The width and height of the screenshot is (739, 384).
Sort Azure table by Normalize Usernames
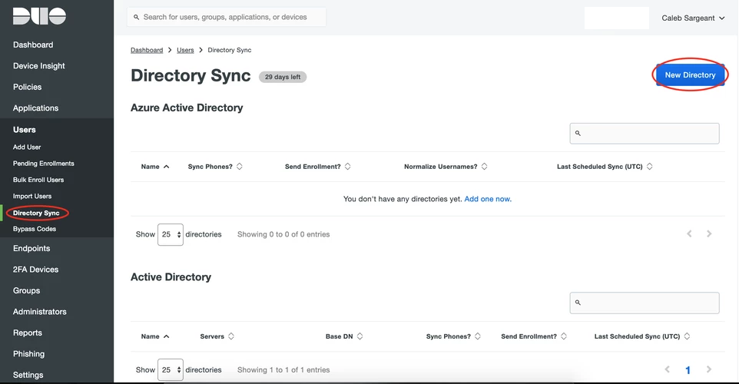(x=485, y=167)
